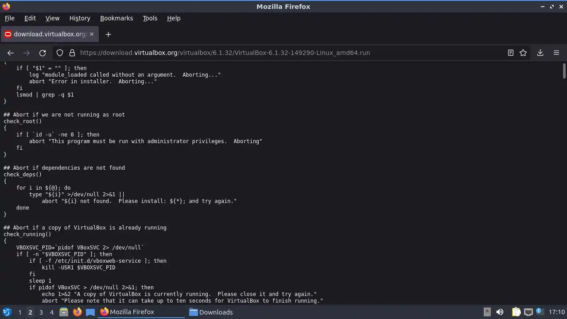Screen dimensions: 567x319
Task: Switch to Downloads window in taskbar
Action: point(230,312)
